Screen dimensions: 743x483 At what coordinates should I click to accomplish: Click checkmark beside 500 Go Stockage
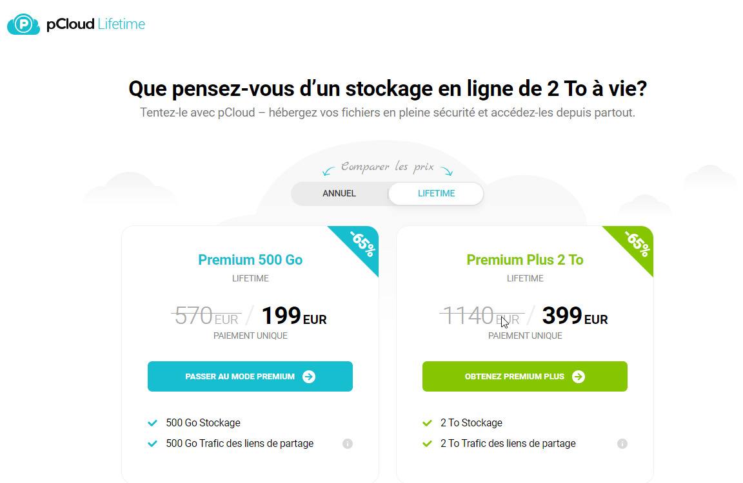153,423
